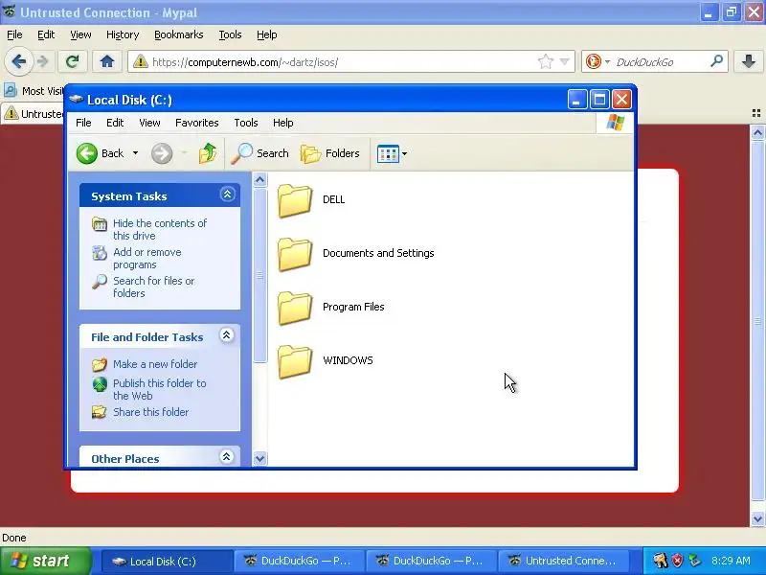766x575 pixels.
Task: Select the Untrusted Connection browser tab
Action: pos(33,114)
